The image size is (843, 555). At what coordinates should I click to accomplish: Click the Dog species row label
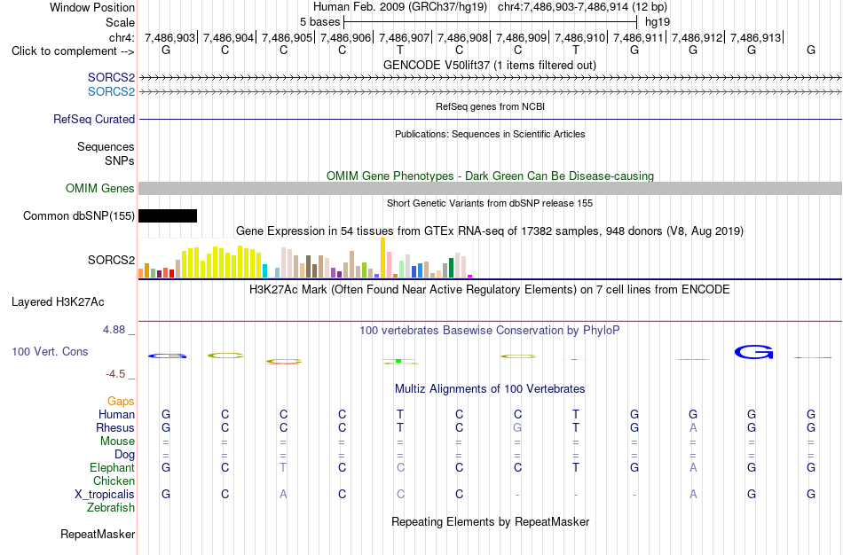click(125, 455)
